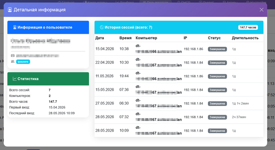This screenshot has width=275, height=150.
Task: Click the Статус column header
Action: tap(214, 38)
